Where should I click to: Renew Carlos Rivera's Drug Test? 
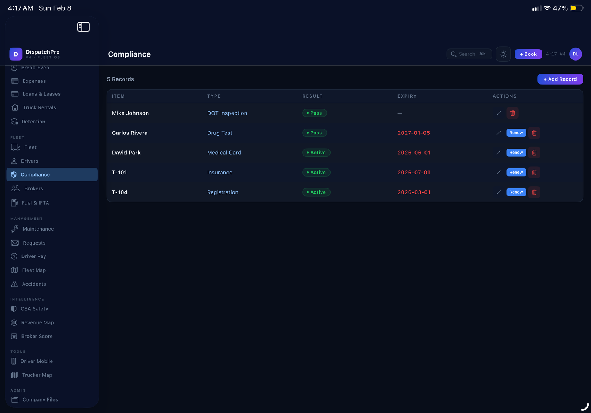click(x=516, y=133)
